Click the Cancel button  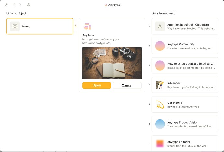[127, 85]
